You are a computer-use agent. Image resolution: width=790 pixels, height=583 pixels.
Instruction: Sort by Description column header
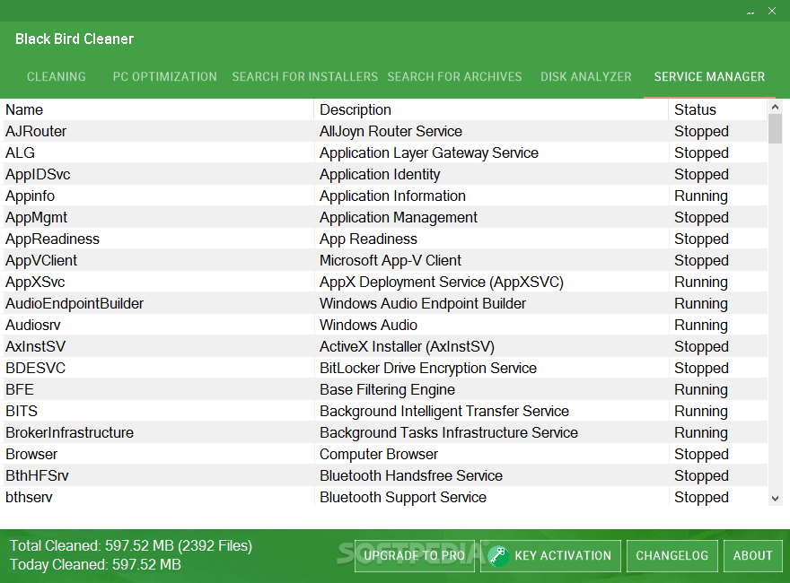(x=491, y=109)
